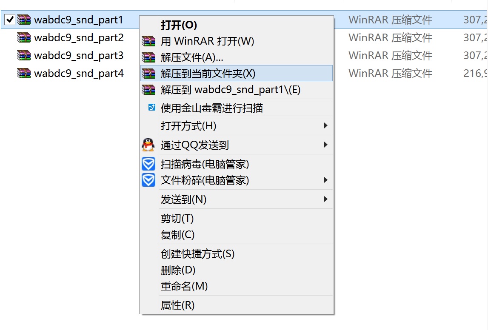Image resolution: width=488 pixels, height=330 pixels.
Task: Open 属性(R) for the file
Action: point(177,305)
